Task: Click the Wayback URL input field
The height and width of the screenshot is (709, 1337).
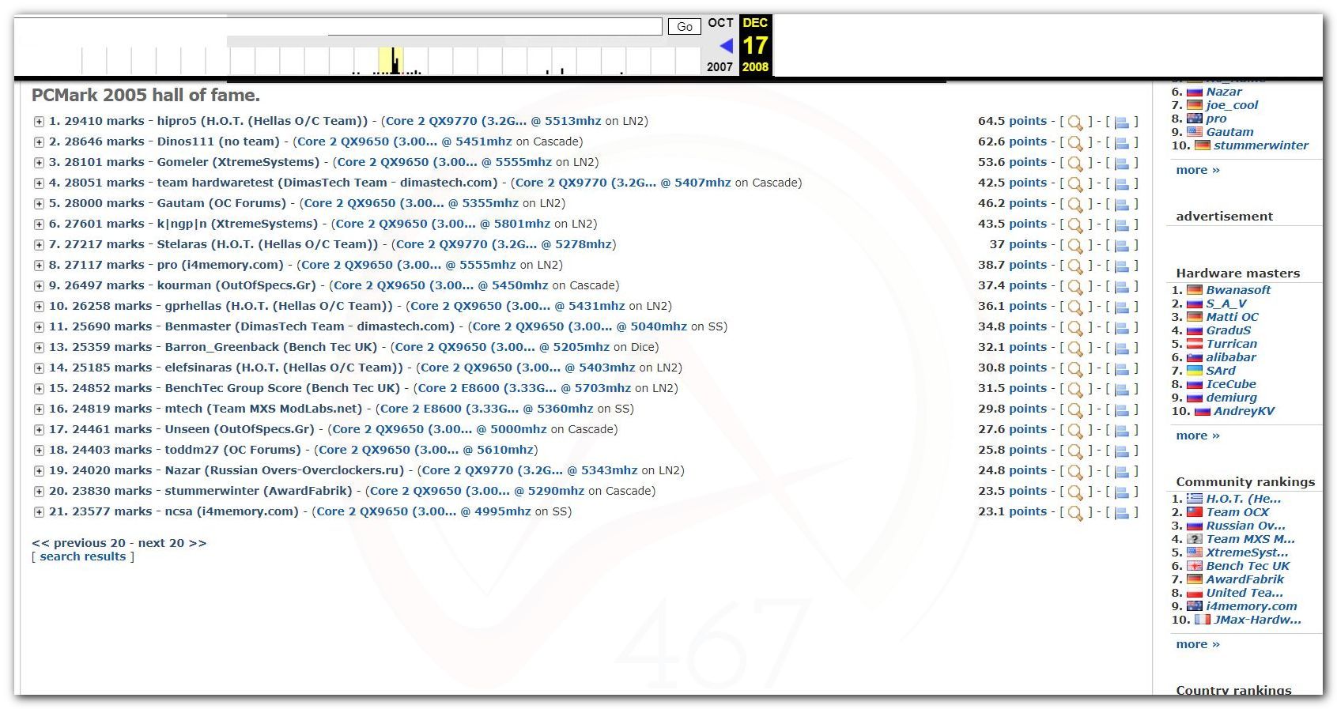Action: click(495, 26)
